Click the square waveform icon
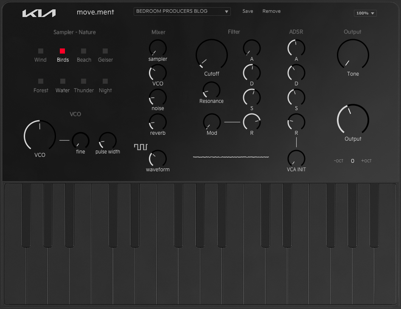401x309 pixels. pos(140,147)
